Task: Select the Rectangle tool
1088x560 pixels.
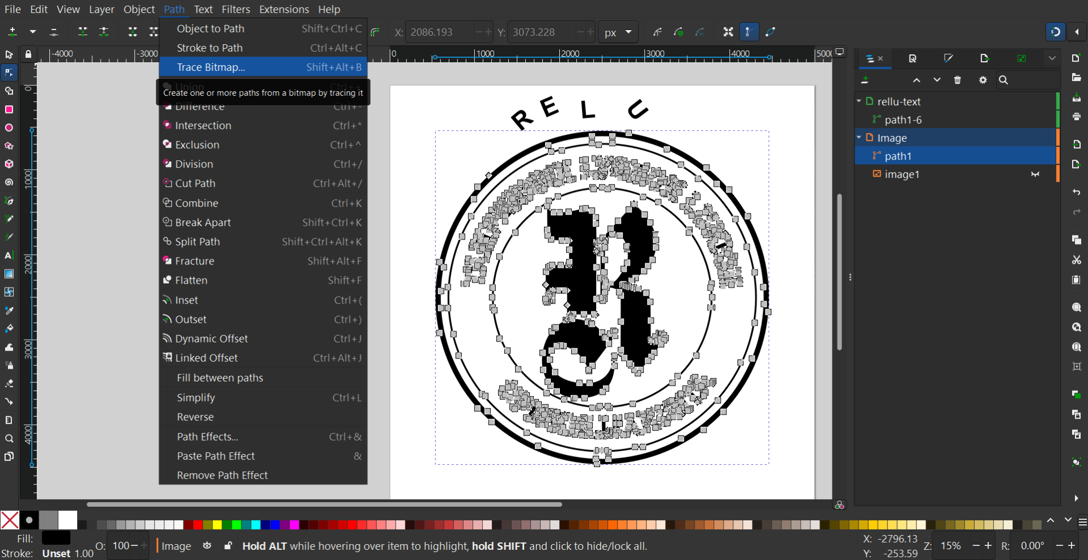Action: (9, 109)
